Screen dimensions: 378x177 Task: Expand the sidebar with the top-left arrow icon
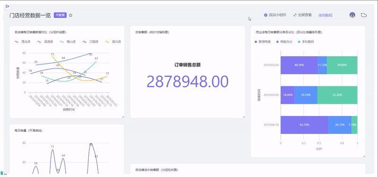(x=7, y=6)
